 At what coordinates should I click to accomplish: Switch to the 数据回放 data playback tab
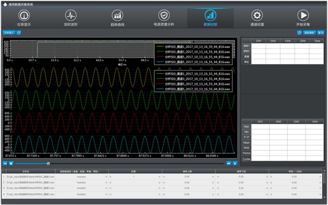[x=211, y=18]
